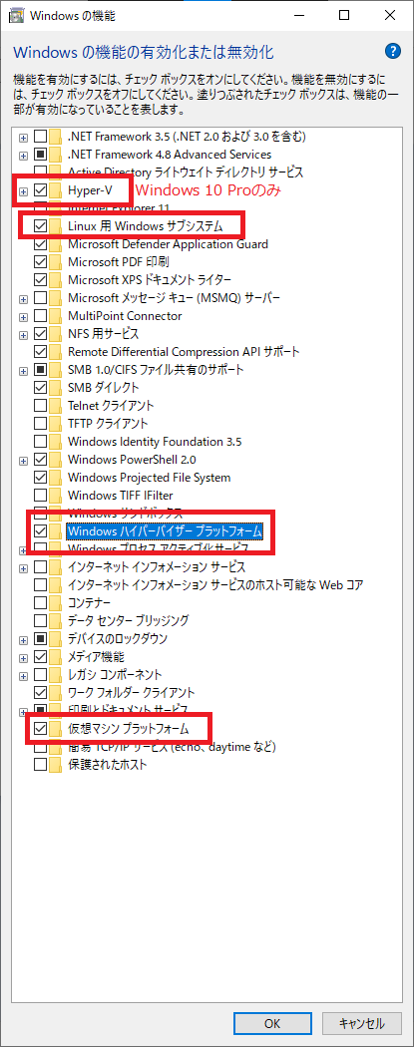Screen dimensions: 414x1047
Task: Select the SMB ダイレクト label
Action: tap(104, 387)
